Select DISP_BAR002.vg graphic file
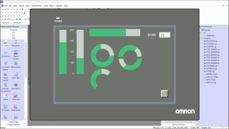Viewport: 229px width, 129px height. (213, 58)
